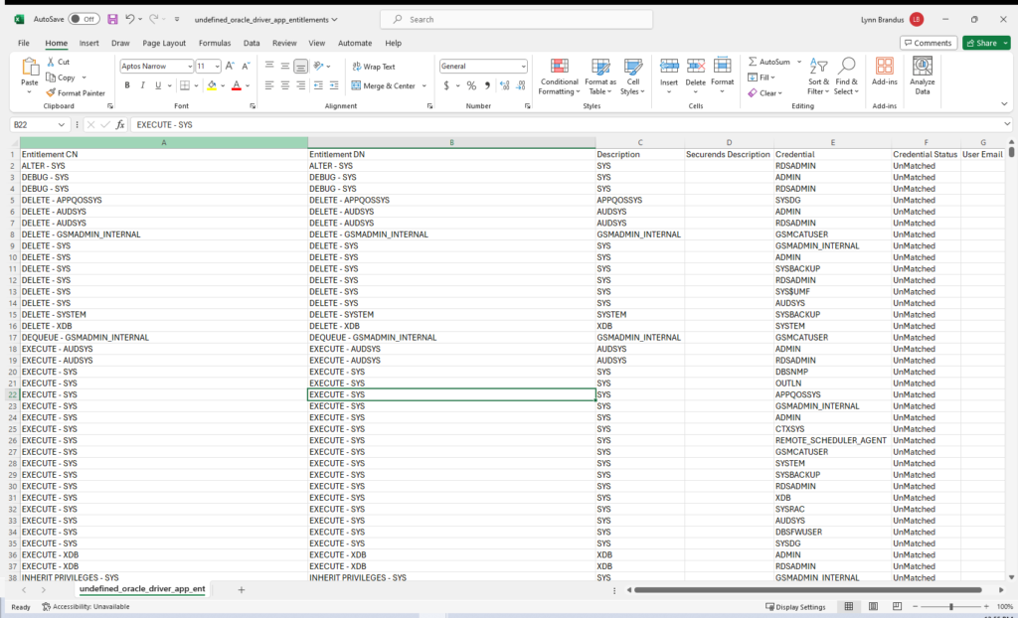Viewport: 1018px width, 618px height.
Task: Switch to the Insert ribbon tab
Action: pyautogui.click(x=88, y=43)
